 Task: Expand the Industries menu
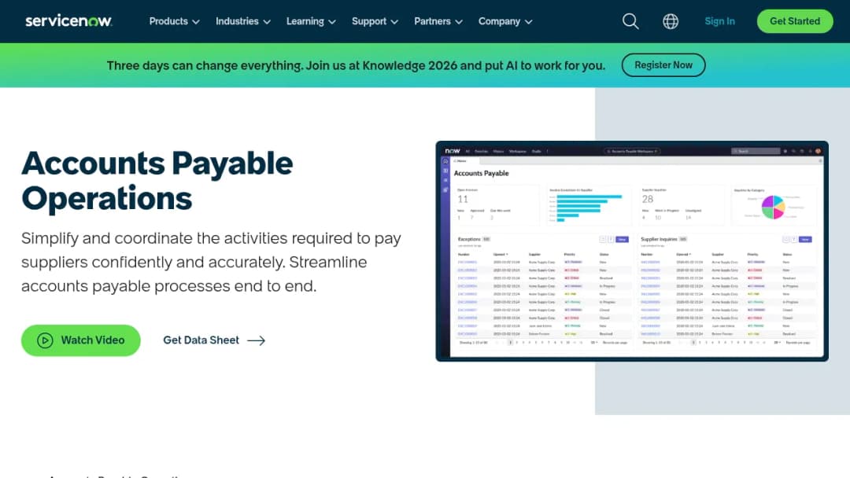point(243,21)
